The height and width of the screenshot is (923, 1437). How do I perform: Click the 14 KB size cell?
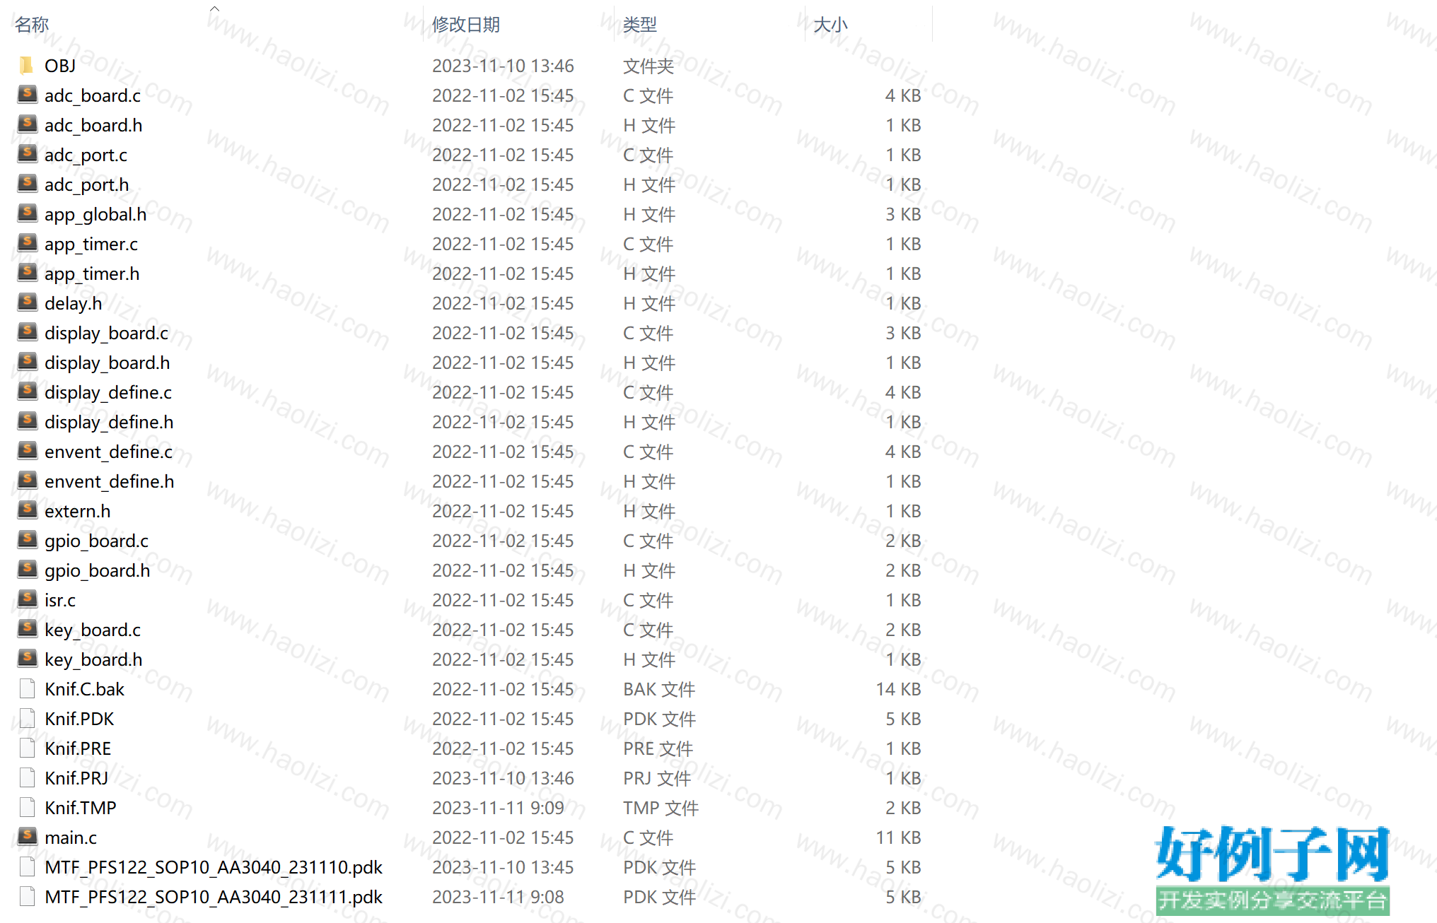pos(898,689)
